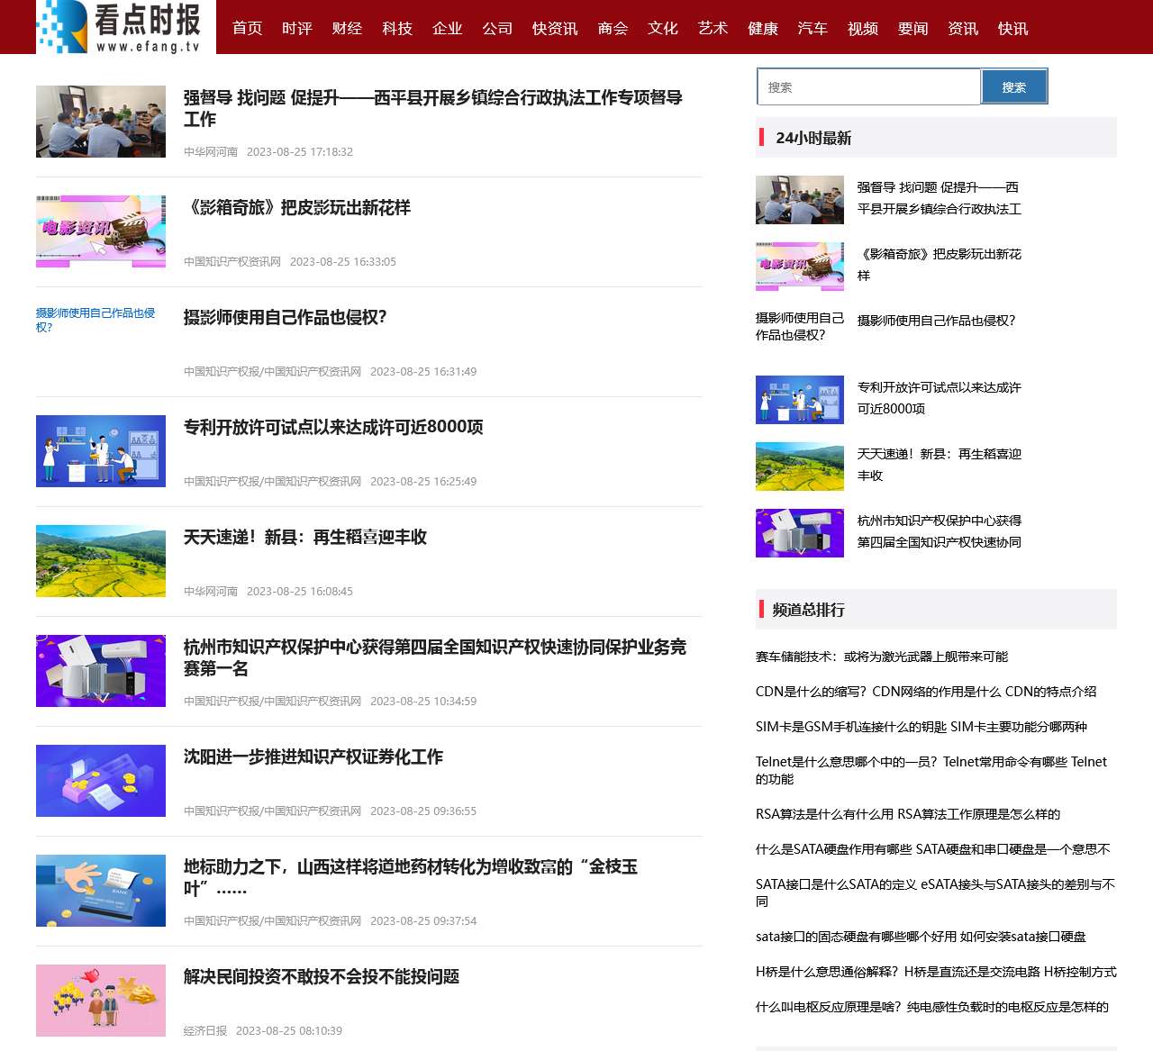Click the pink investment illustration thumbnail
The width and height of the screenshot is (1153, 1051).
tap(101, 1001)
